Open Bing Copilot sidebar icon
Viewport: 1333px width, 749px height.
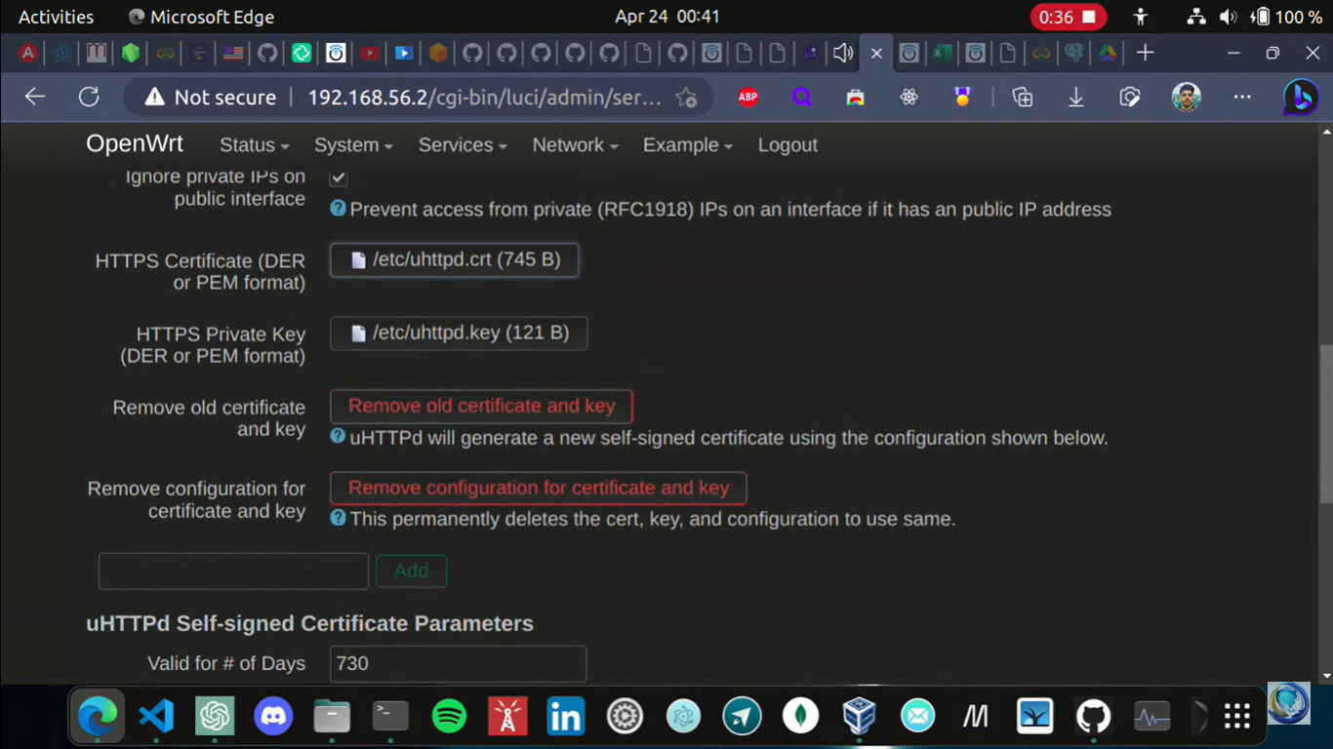[1300, 97]
